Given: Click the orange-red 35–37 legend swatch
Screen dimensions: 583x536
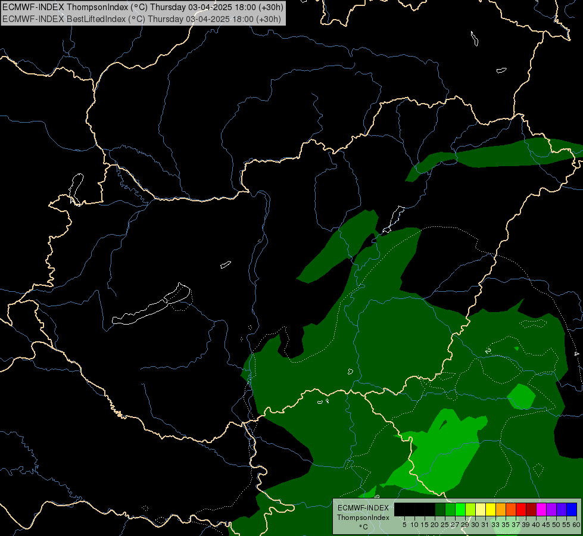Looking at the screenshot, I should (511, 509).
